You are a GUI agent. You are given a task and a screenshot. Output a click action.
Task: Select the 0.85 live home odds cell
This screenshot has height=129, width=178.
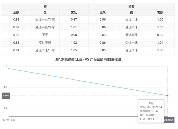[x=103, y=50]
